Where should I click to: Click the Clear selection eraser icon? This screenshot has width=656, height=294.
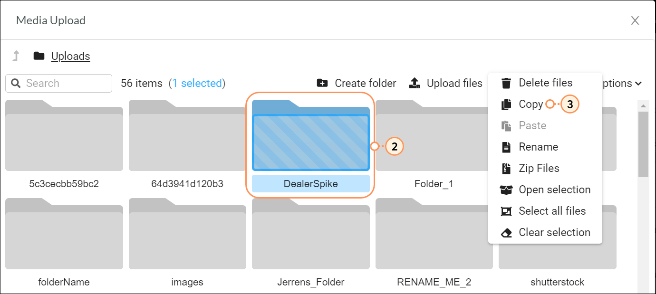point(507,233)
